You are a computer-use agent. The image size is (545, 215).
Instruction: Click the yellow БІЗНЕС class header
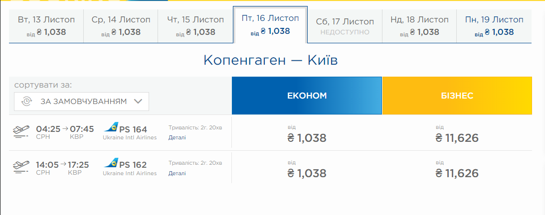[457, 96]
